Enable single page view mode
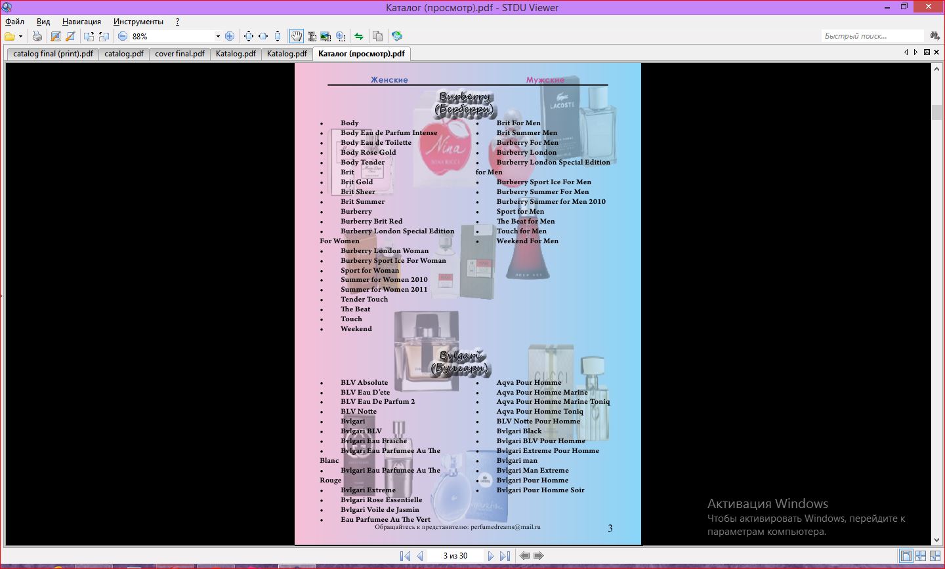 click(906, 556)
